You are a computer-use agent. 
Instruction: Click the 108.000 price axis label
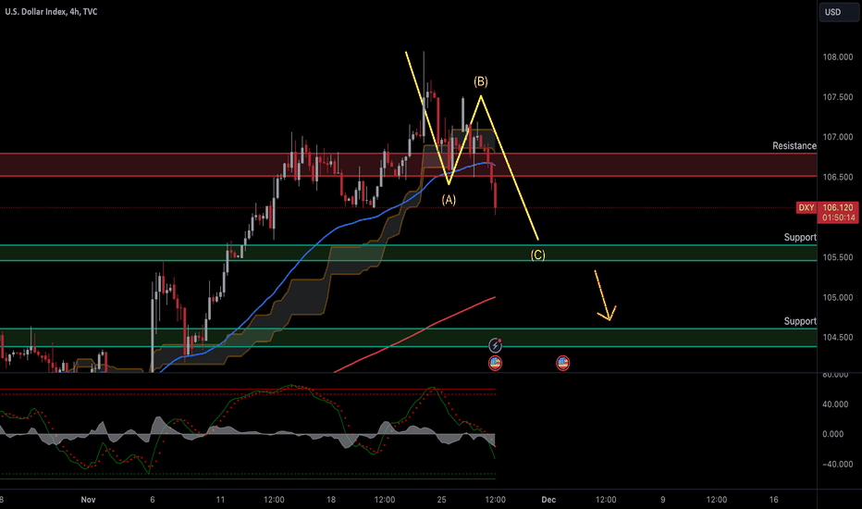(x=838, y=57)
